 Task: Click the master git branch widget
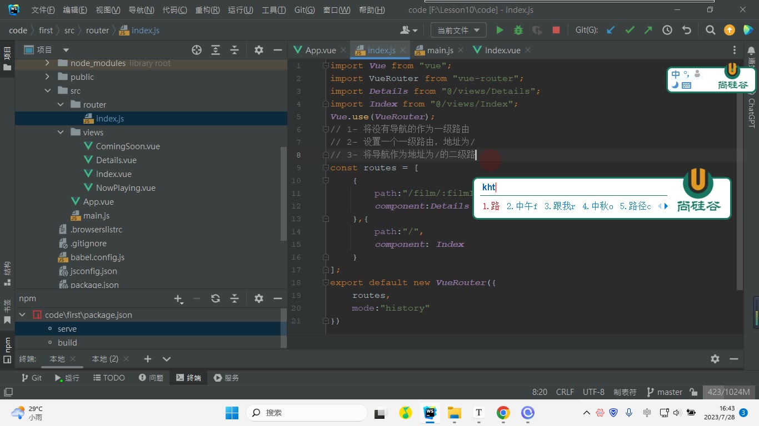point(664,392)
